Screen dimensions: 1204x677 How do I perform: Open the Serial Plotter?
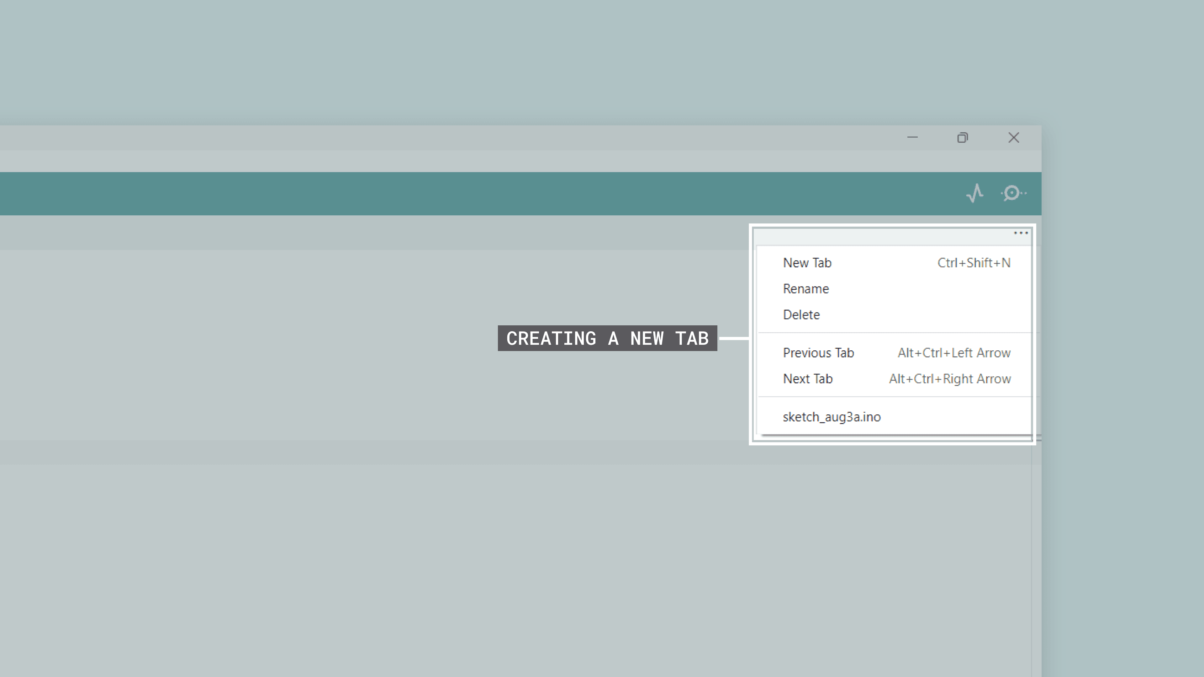pos(974,193)
